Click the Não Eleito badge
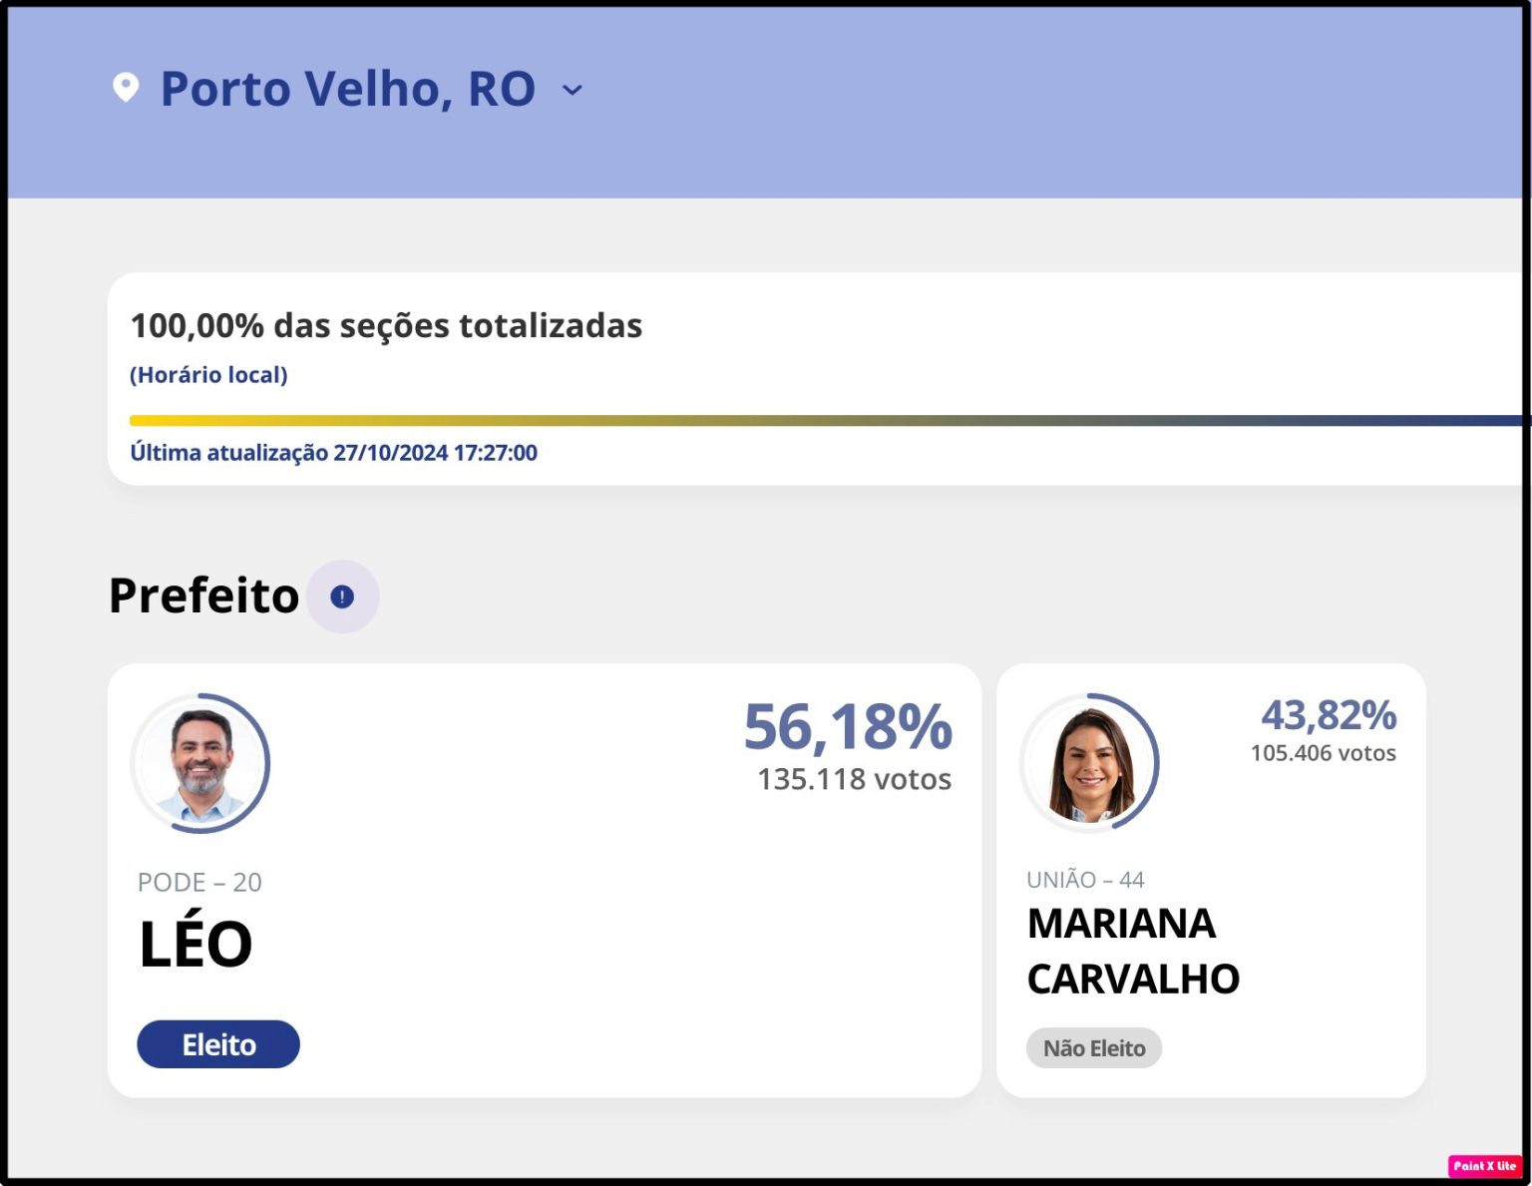The height and width of the screenshot is (1186, 1532). [1094, 1048]
